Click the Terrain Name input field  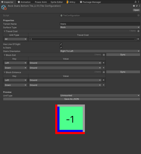pyautogui.click(x=100, y=24)
